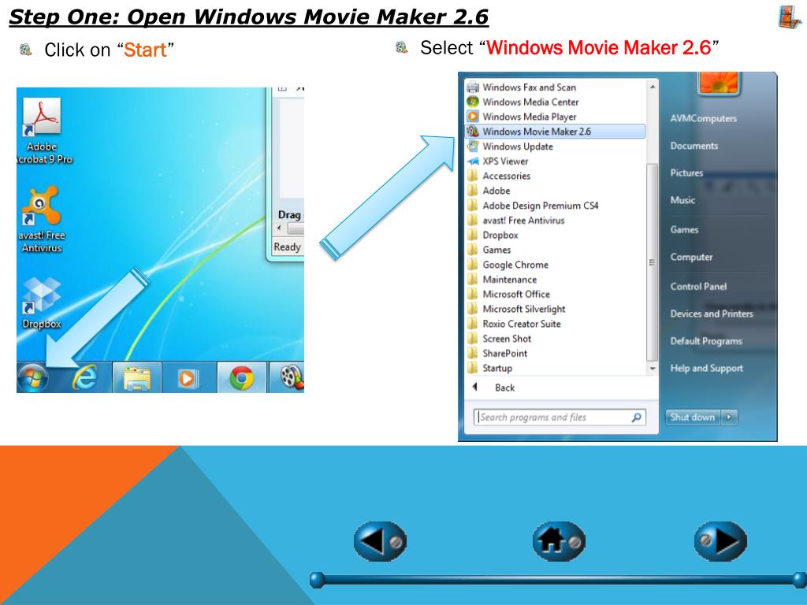The height and width of the screenshot is (605, 807).
Task: Expand avast! Free Antivirus folder
Action: pyautogui.click(x=555, y=221)
